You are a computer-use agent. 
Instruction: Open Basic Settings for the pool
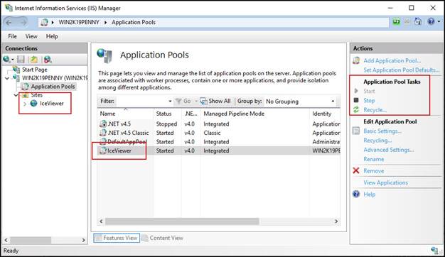[382, 131]
